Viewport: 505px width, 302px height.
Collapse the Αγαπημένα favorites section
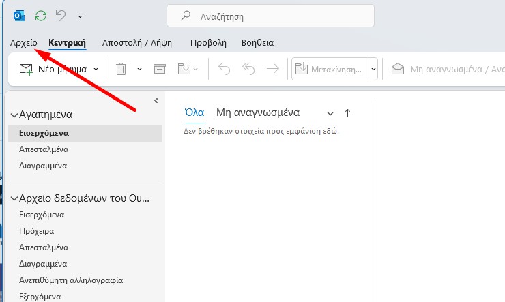click(14, 115)
